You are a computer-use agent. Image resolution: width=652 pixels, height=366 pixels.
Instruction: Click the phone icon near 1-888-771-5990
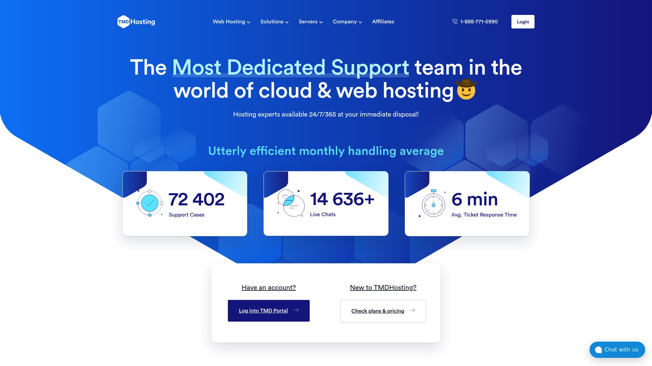click(454, 21)
